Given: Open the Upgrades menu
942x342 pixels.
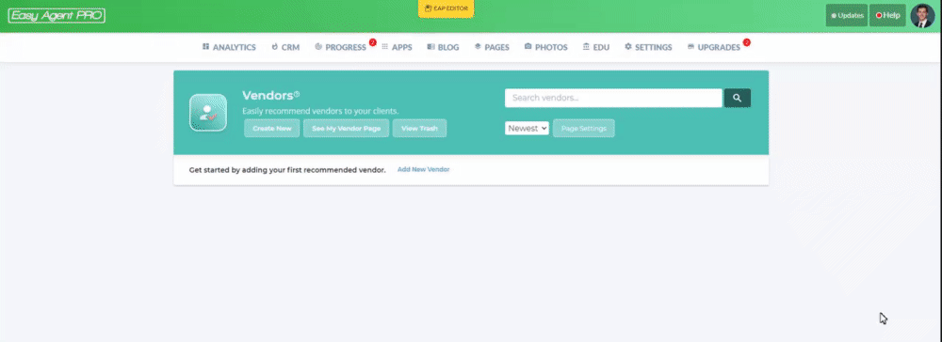Looking at the screenshot, I should click(714, 47).
